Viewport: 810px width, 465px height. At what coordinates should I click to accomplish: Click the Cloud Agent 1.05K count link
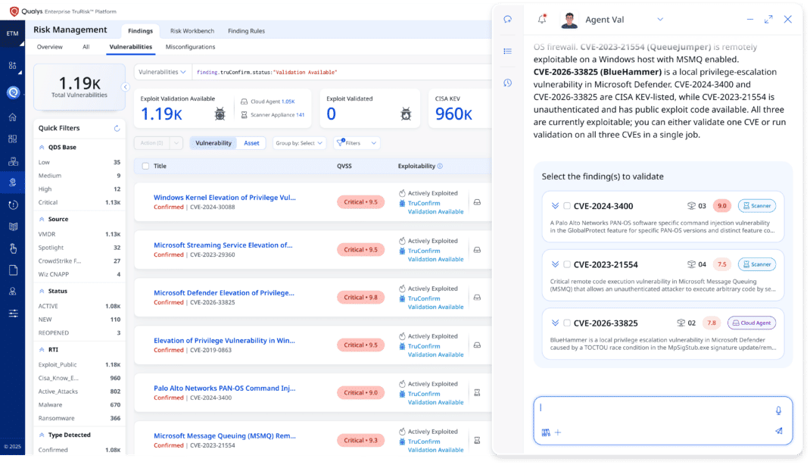pyautogui.click(x=288, y=101)
